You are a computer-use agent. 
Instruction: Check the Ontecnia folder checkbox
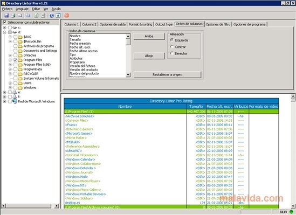point(16,56)
